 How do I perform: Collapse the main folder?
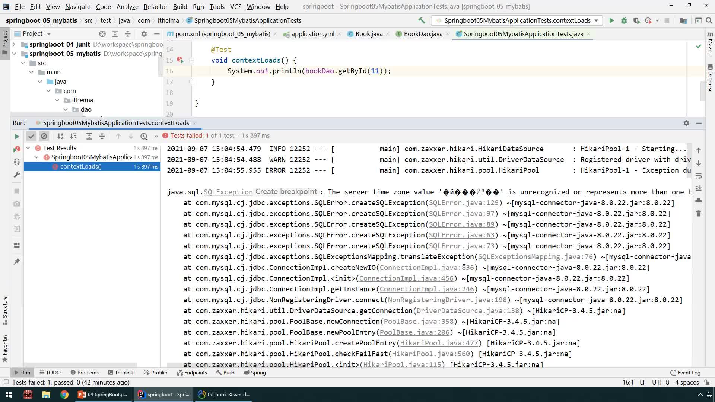point(31,72)
